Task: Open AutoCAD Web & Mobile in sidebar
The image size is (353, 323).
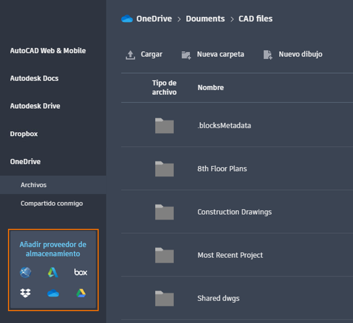Action: (x=48, y=51)
